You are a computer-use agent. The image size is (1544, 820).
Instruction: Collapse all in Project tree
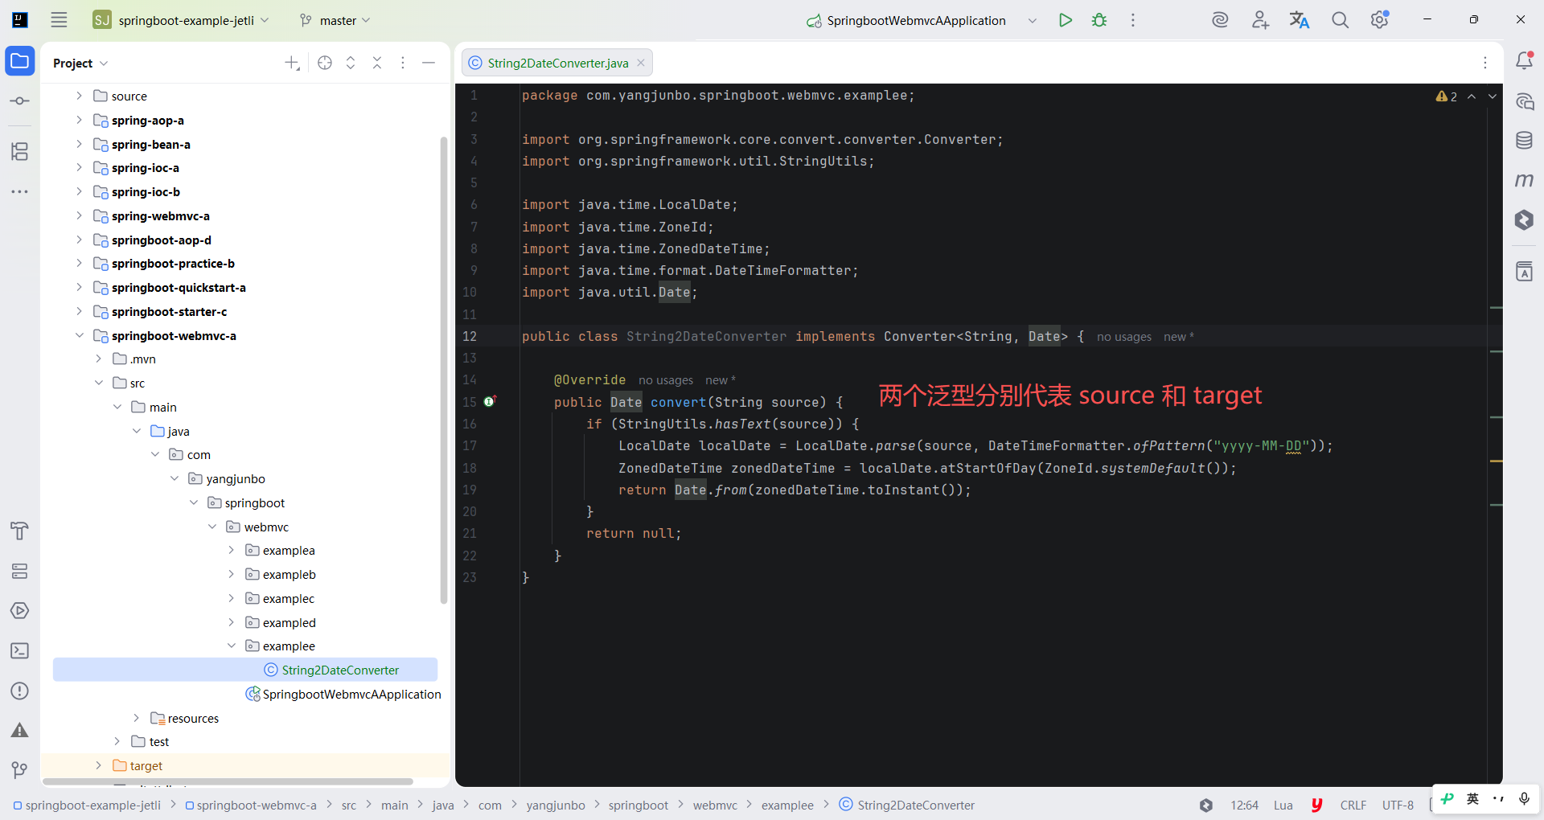(377, 63)
